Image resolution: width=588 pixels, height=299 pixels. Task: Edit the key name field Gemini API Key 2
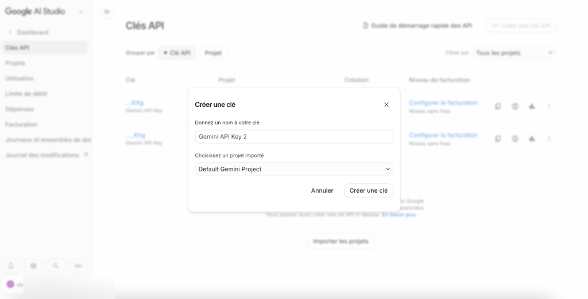294,137
